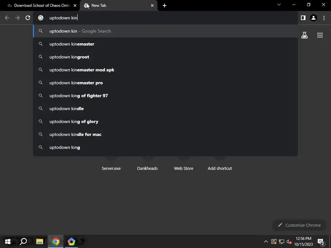Open the Chrome side panel icon
Screen dimensions: 331x248
pos(303,18)
